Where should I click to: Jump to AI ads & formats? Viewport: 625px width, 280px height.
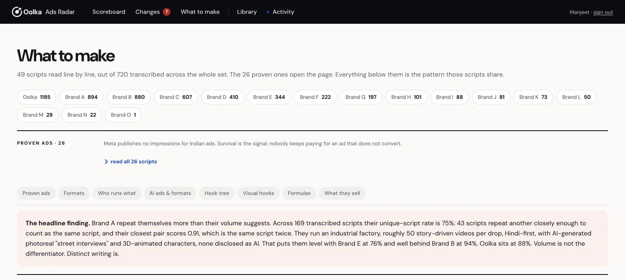pyautogui.click(x=170, y=193)
